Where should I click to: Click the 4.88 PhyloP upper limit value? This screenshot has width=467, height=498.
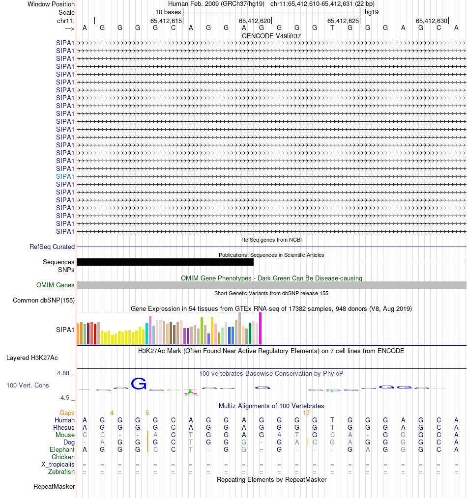pyautogui.click(x=63, y=373)
